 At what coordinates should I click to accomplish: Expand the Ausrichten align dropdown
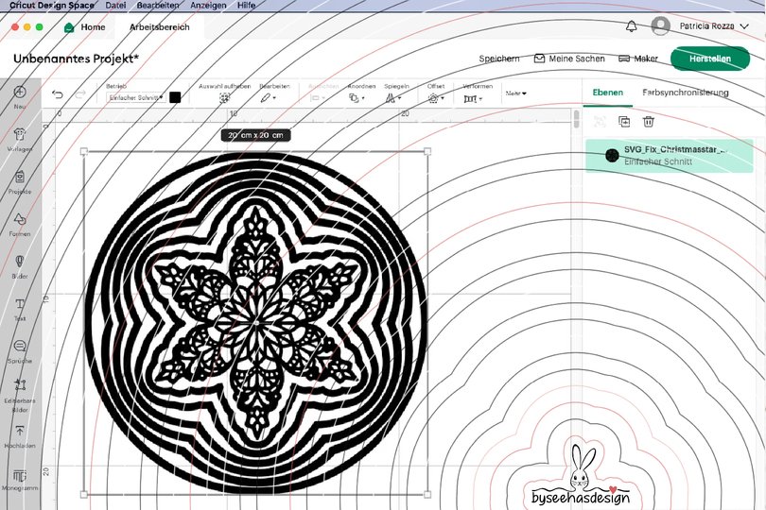coord(317,98)
